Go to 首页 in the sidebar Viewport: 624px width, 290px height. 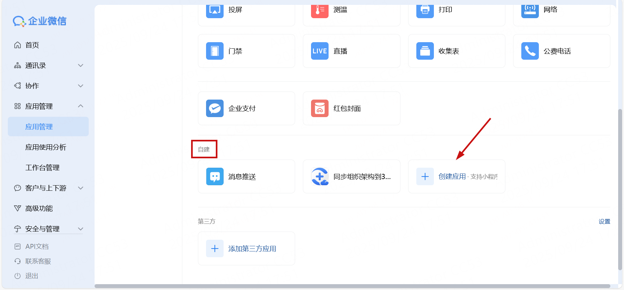click(32, 45)
